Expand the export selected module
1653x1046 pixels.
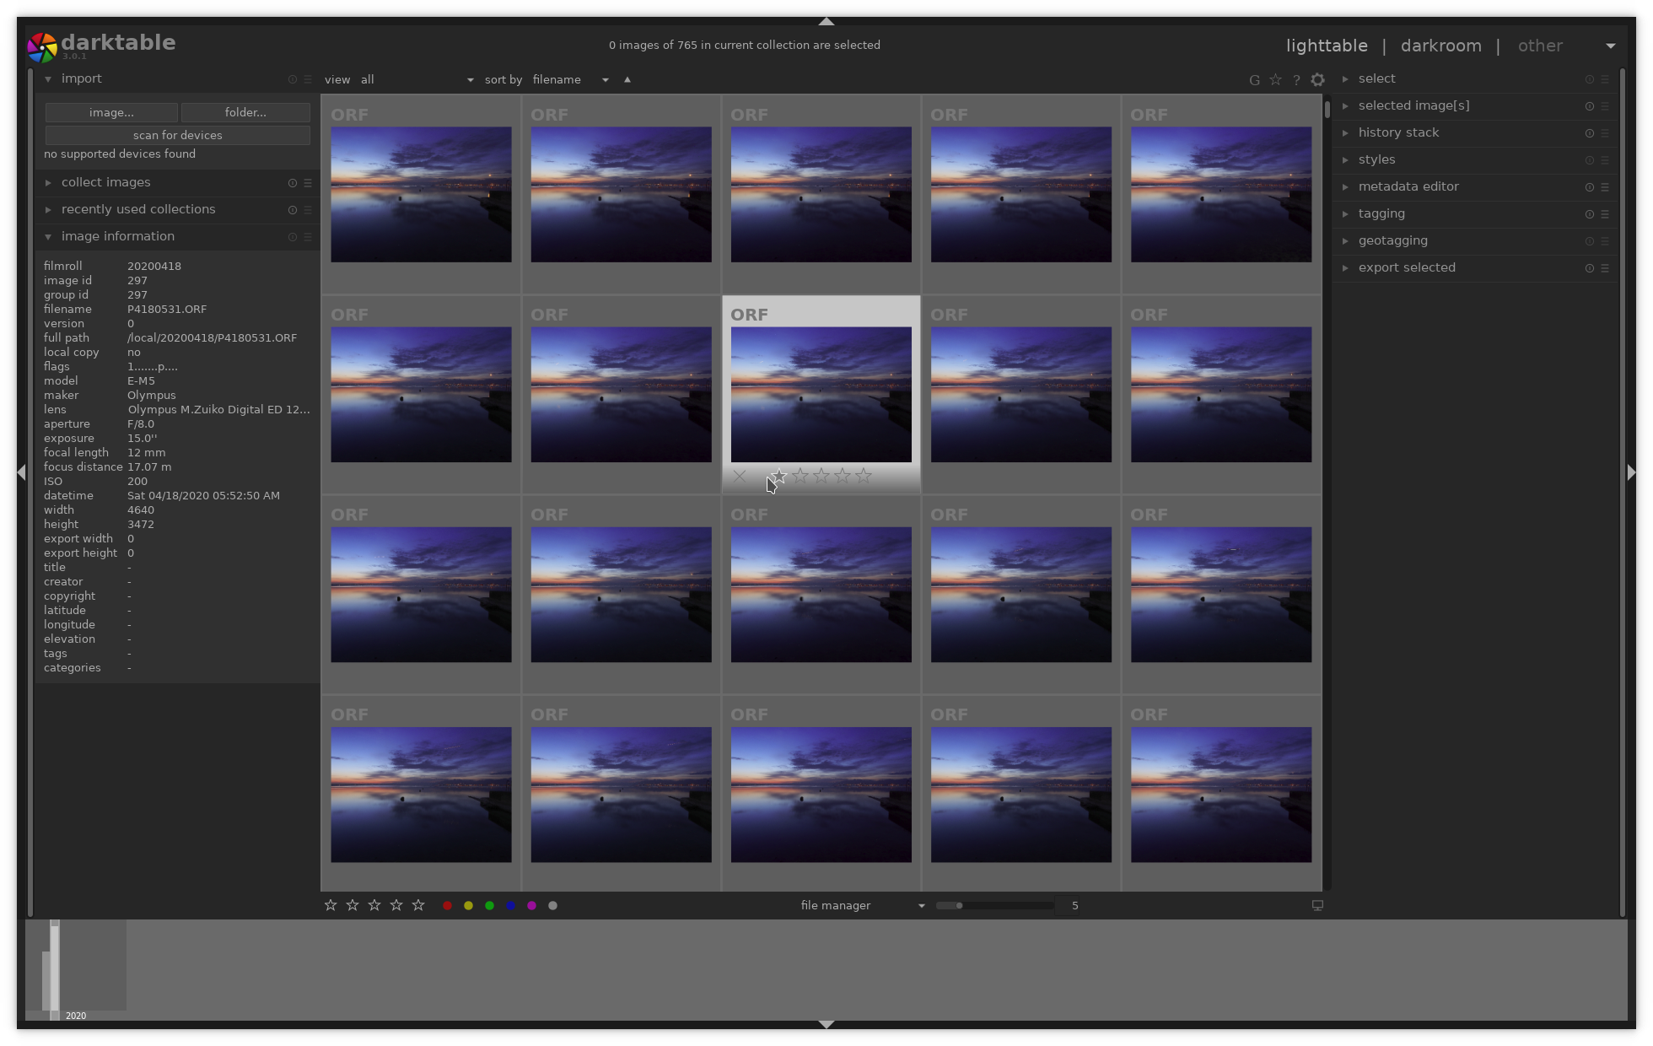click(x=1406, y=267)
